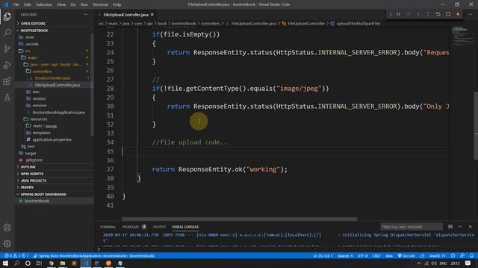Grab the debug toolbar drag handle

pos(391,14)
